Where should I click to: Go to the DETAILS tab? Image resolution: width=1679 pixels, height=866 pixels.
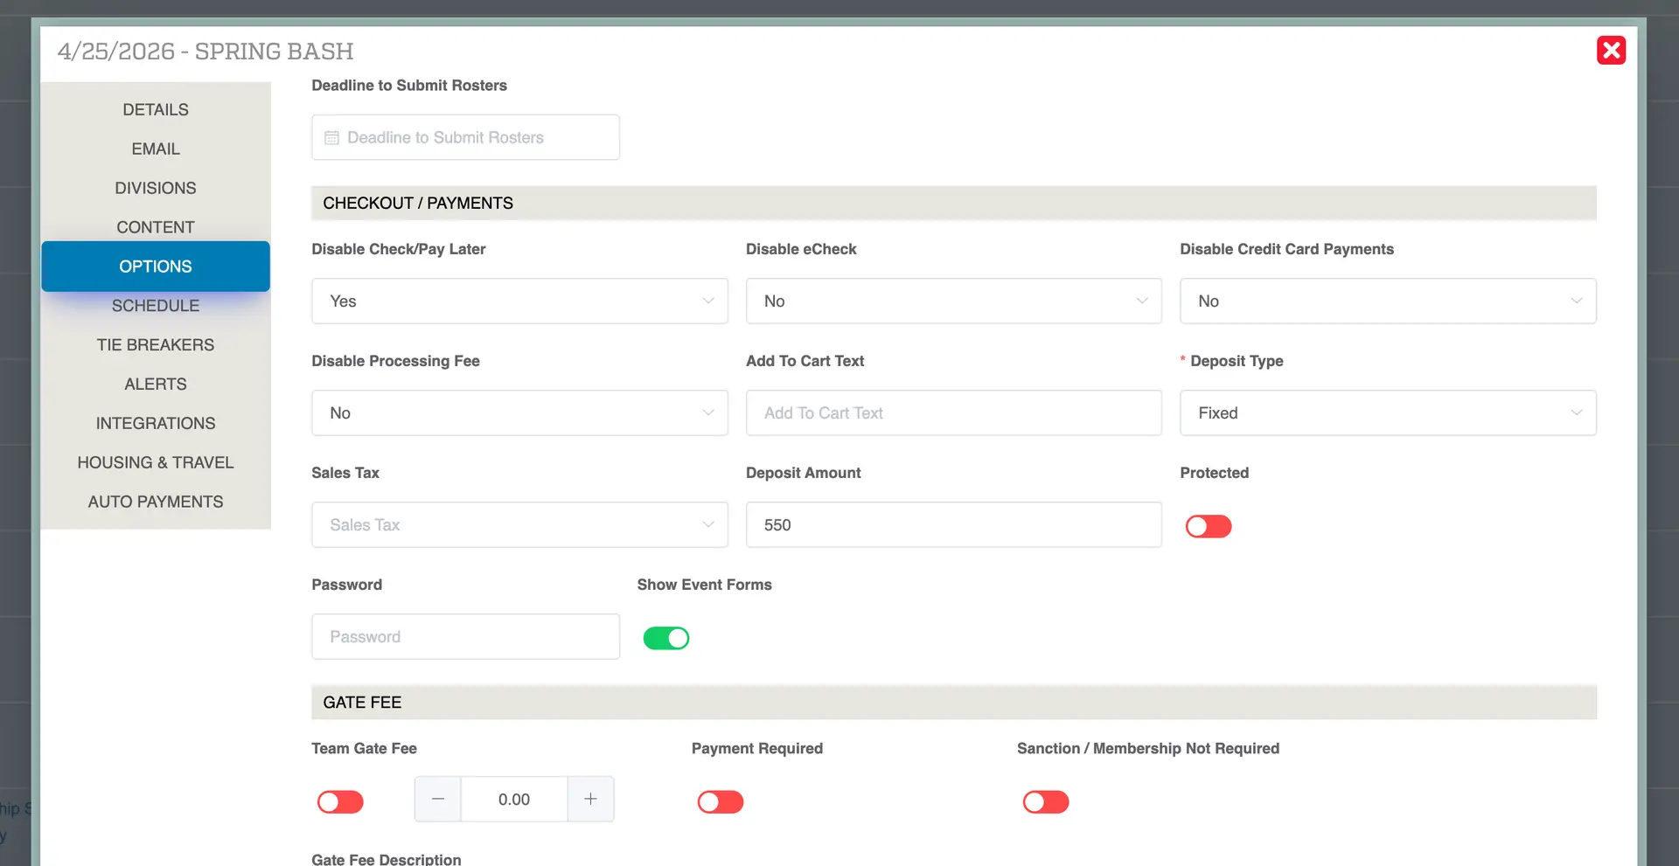156,109
